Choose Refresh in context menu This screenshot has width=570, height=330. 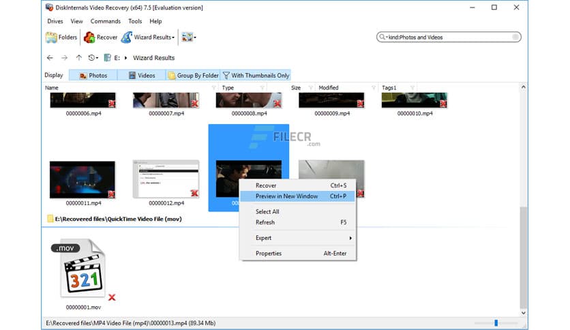(x=297, y=222)
